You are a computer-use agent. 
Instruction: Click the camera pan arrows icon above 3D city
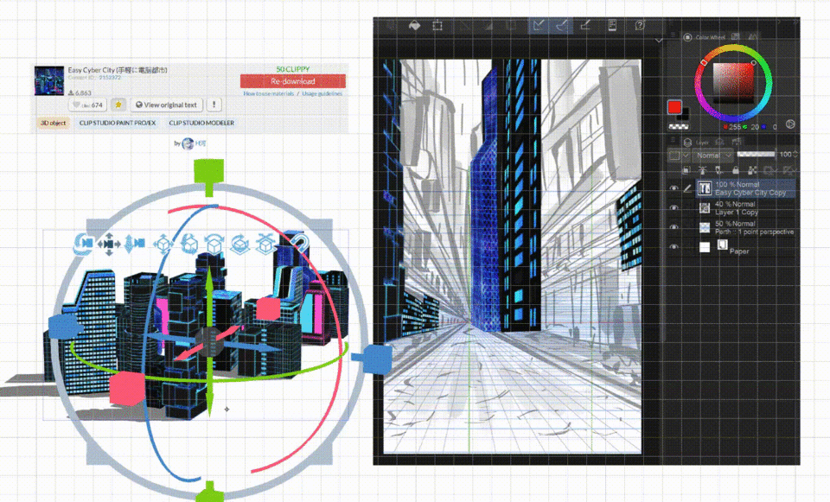[x=109, y=244]
